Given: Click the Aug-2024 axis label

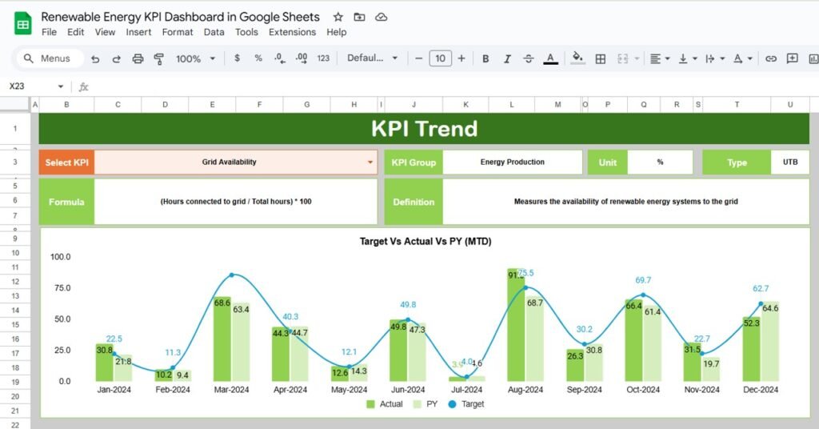Looking at the screenshot, I should tap(525, 390).
